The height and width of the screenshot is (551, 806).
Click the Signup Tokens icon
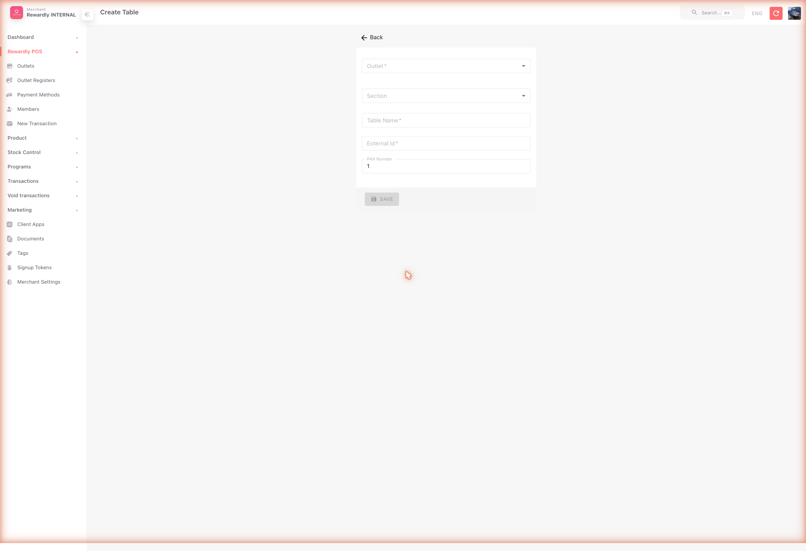coord(10,267)
